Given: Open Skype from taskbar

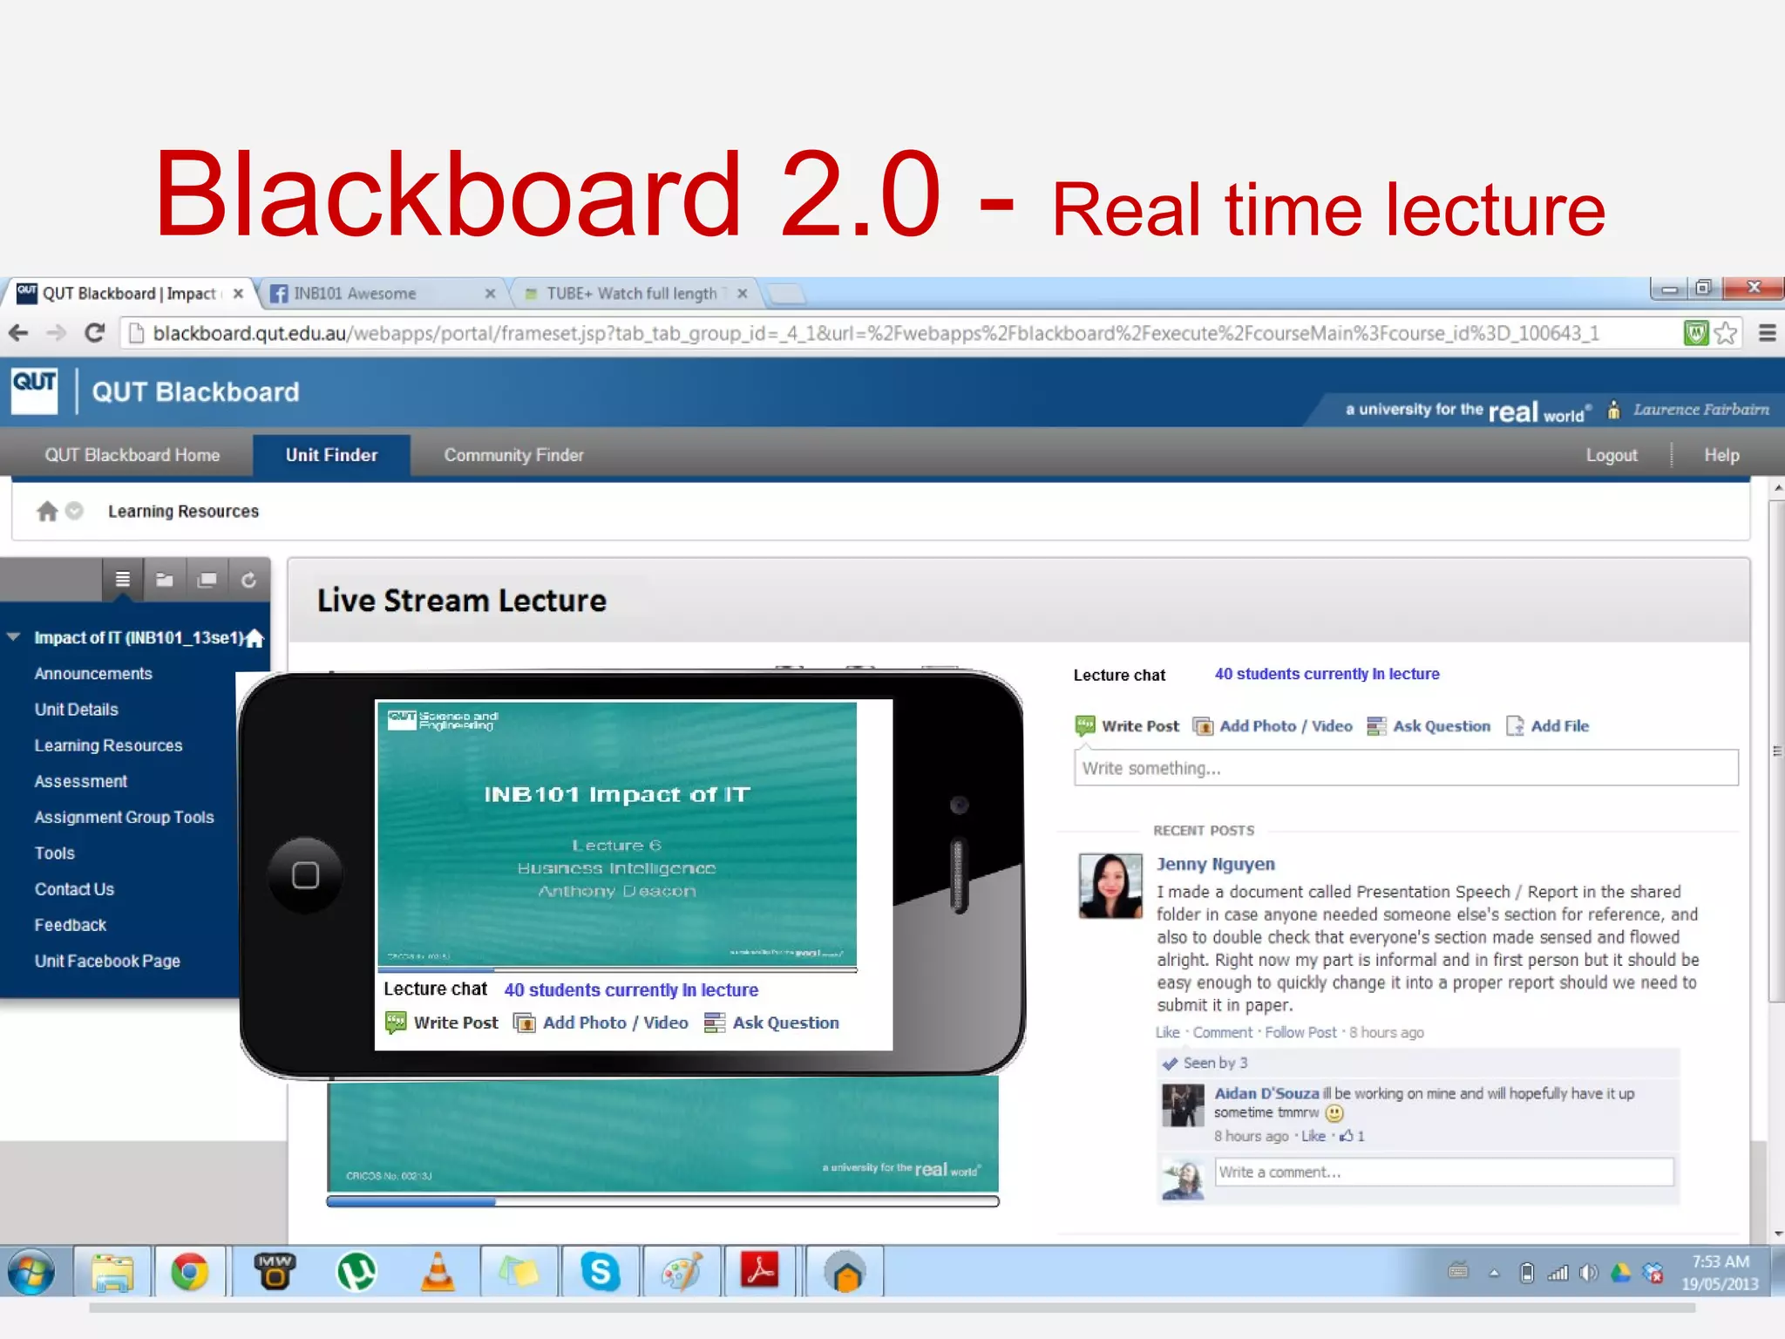Looking at the screenshot, I should tap(601, 1273).
